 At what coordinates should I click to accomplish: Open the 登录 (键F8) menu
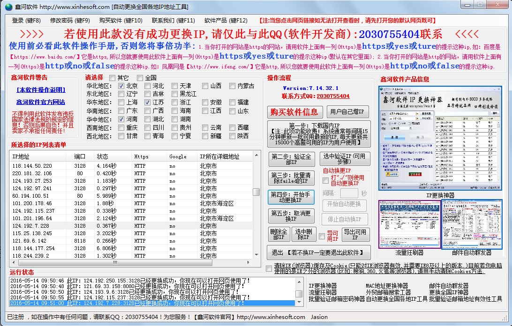(x=26, y=21)
